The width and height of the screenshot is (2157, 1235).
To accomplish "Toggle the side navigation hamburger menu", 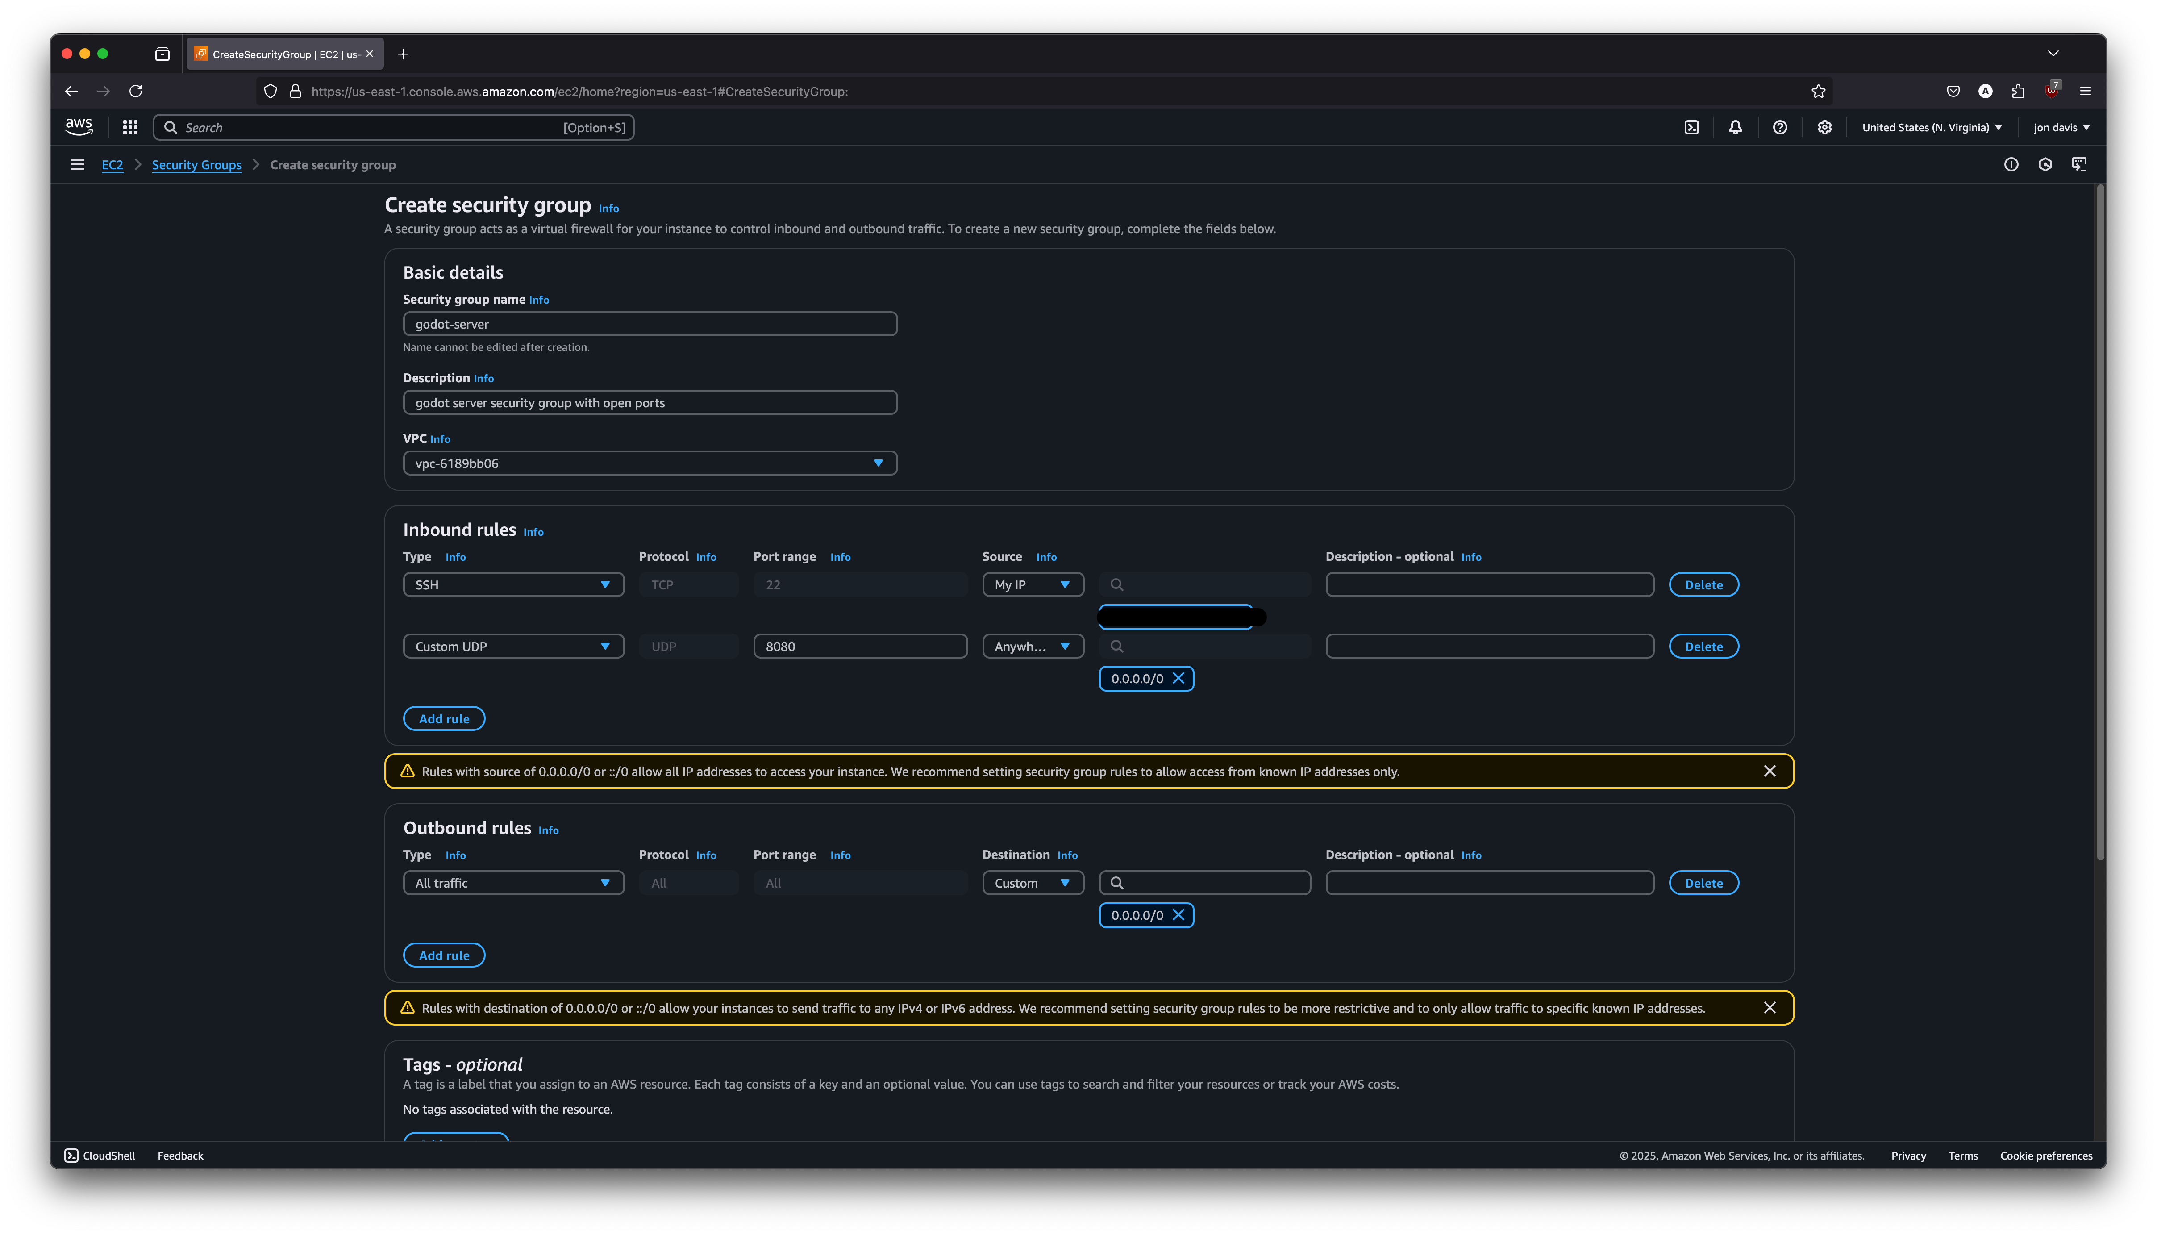I will (77, 165).
